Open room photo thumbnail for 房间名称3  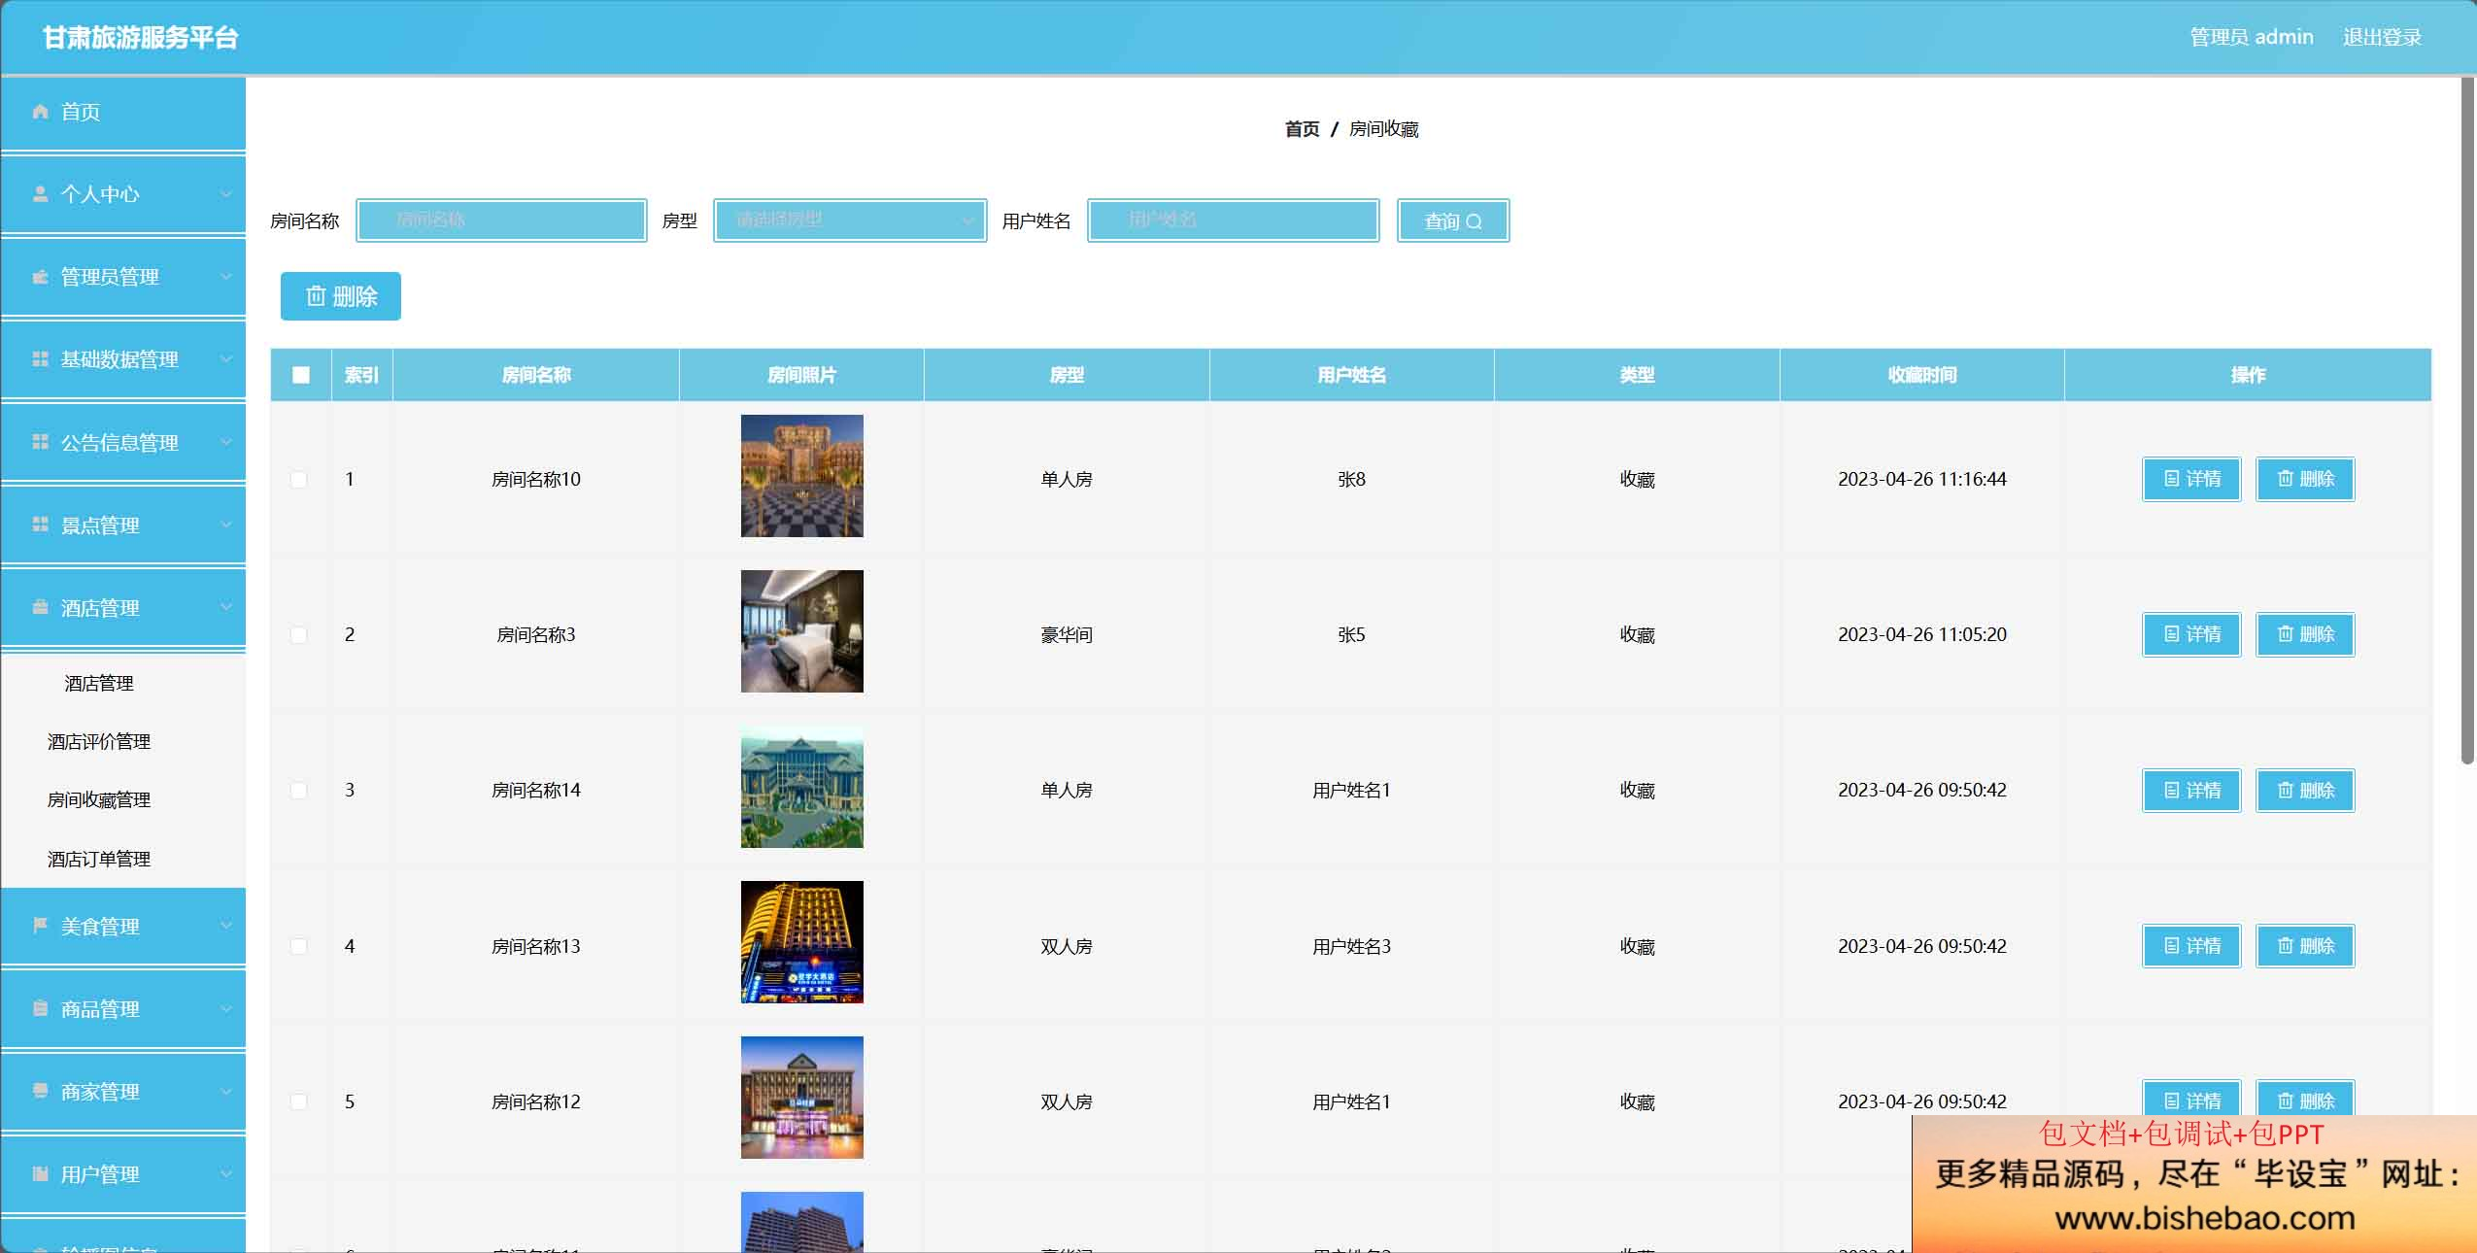coord(801,631)
